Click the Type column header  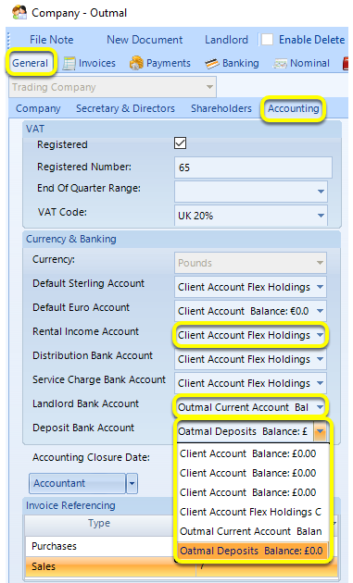[99, 524]
